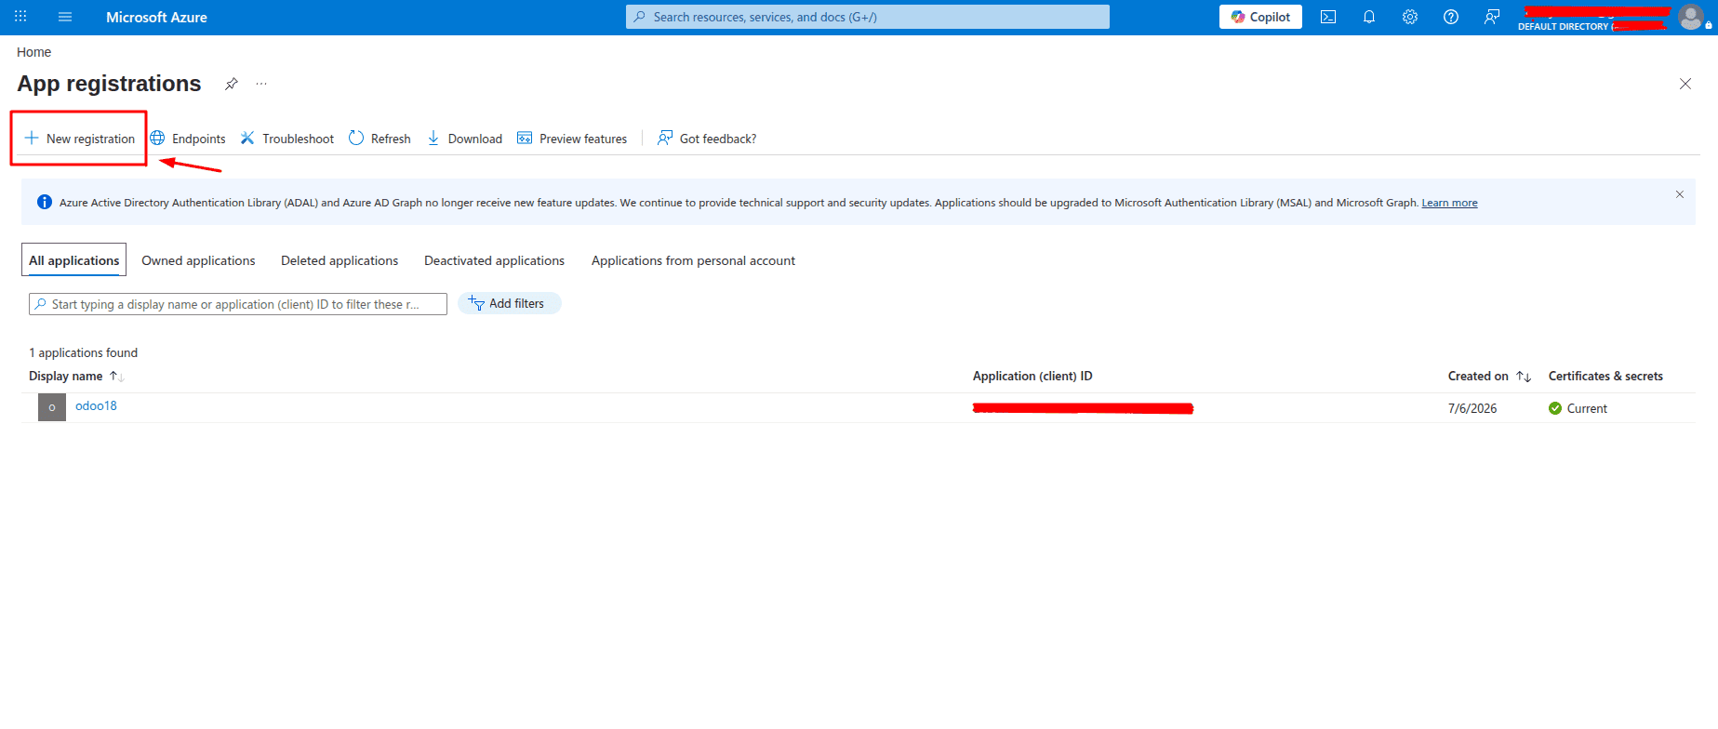Click Microsoft Azure logo text
The width and height of the screenshot is (1718, 729).
[156, 17]
